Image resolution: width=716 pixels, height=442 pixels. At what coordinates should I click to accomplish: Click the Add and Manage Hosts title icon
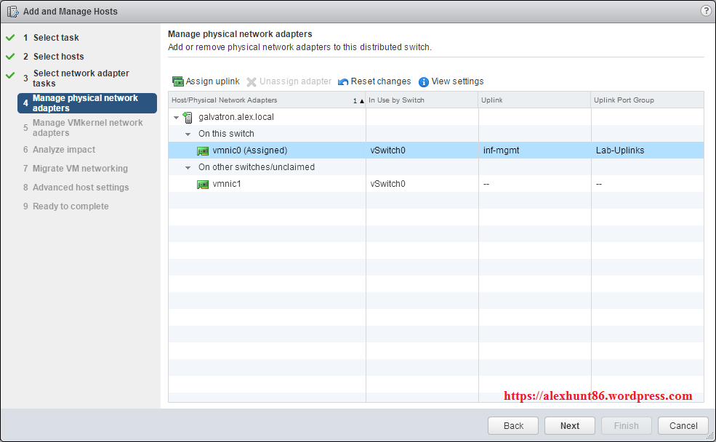point(12,12)
